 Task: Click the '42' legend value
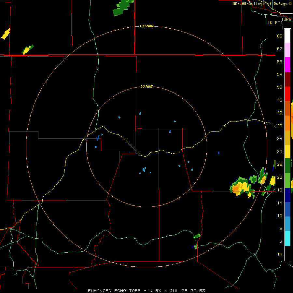[280, 113]
